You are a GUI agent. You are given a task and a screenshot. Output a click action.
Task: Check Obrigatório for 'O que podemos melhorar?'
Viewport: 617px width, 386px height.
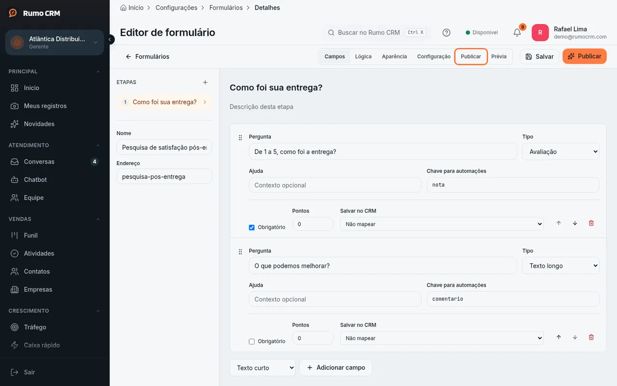(252, 342)
